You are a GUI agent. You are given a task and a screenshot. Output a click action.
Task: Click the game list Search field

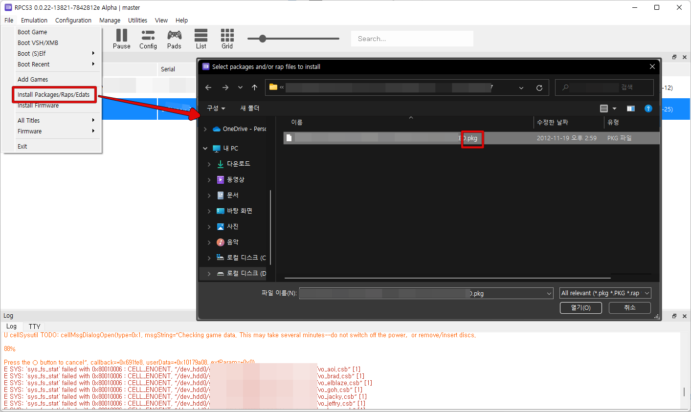[412, 39]
